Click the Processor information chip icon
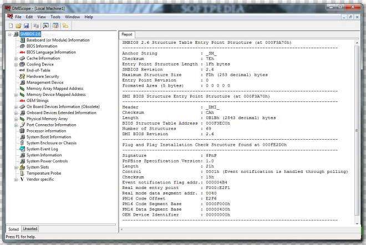The height and width of the screenshot is (245, 366). pyautogui.click(x=22, y=131)
